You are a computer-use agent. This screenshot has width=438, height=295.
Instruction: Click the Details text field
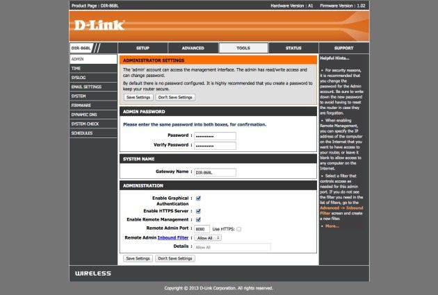pos(232,247)
